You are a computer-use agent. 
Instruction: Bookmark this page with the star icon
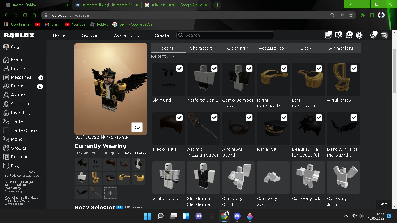tap(351, 15)
